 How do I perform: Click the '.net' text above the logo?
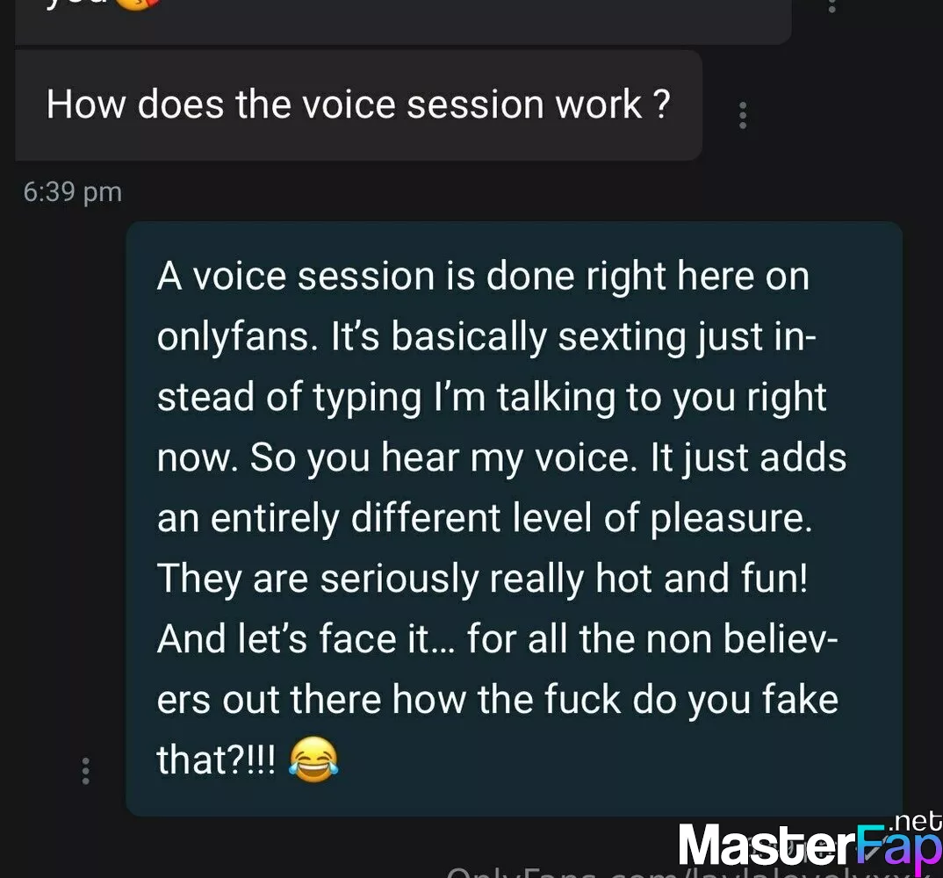tap(915, 822)
